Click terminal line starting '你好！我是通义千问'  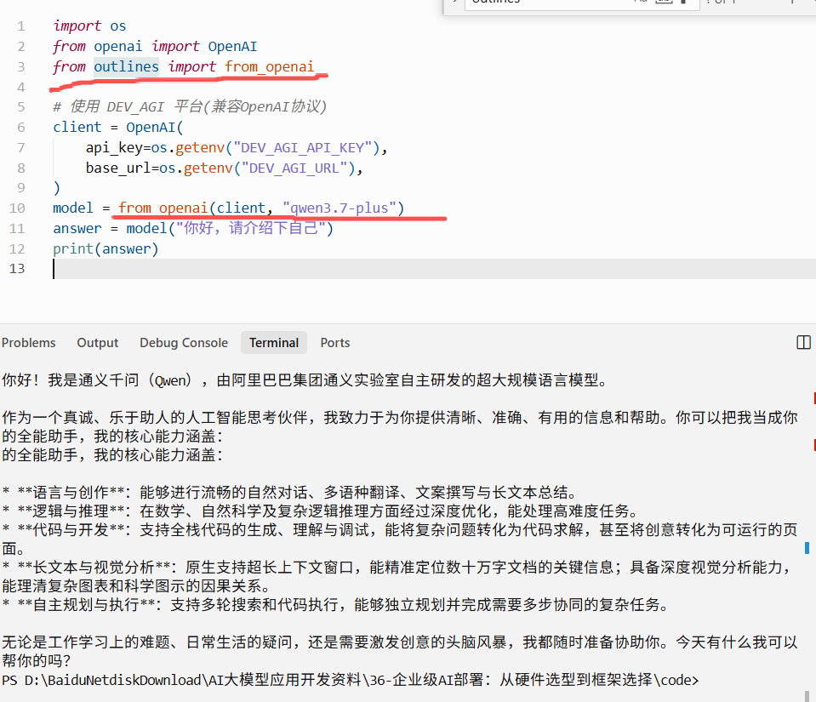click(x=305, y=380)
